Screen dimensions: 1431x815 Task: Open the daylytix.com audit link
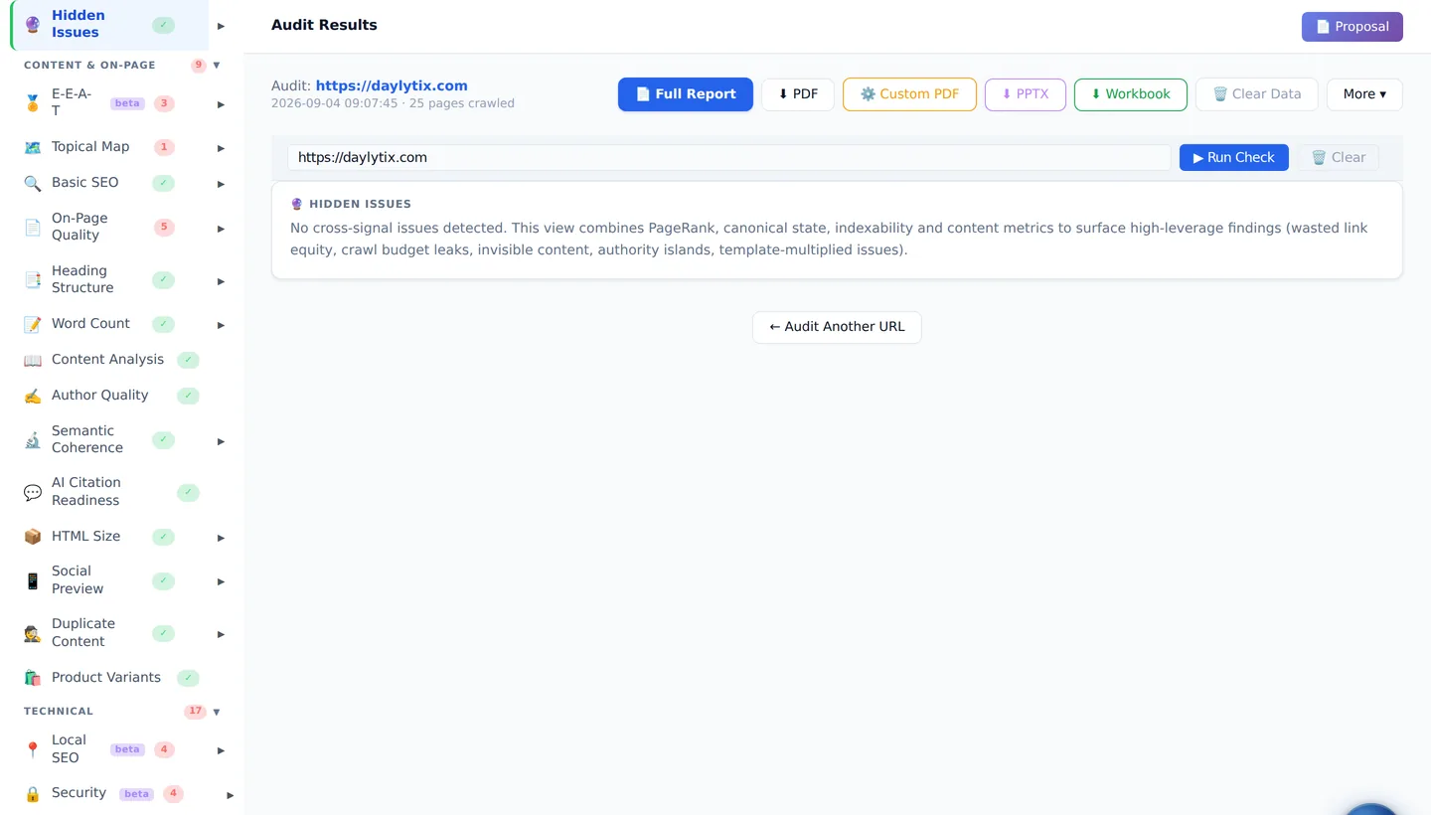point(392,86)
